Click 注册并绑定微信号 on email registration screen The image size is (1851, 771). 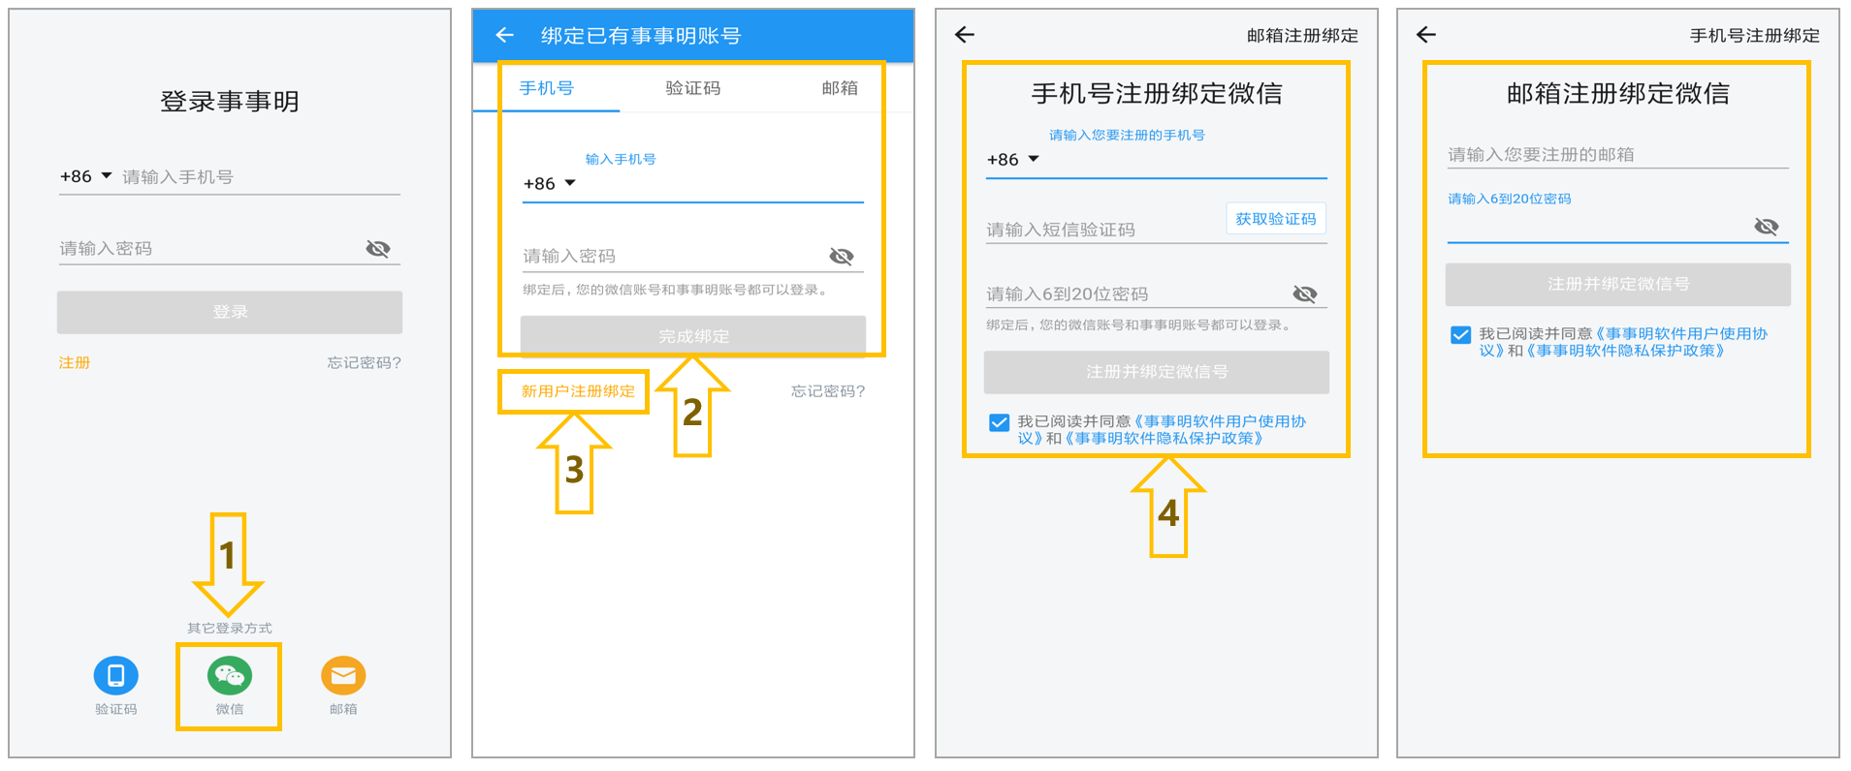[1618, 284]
